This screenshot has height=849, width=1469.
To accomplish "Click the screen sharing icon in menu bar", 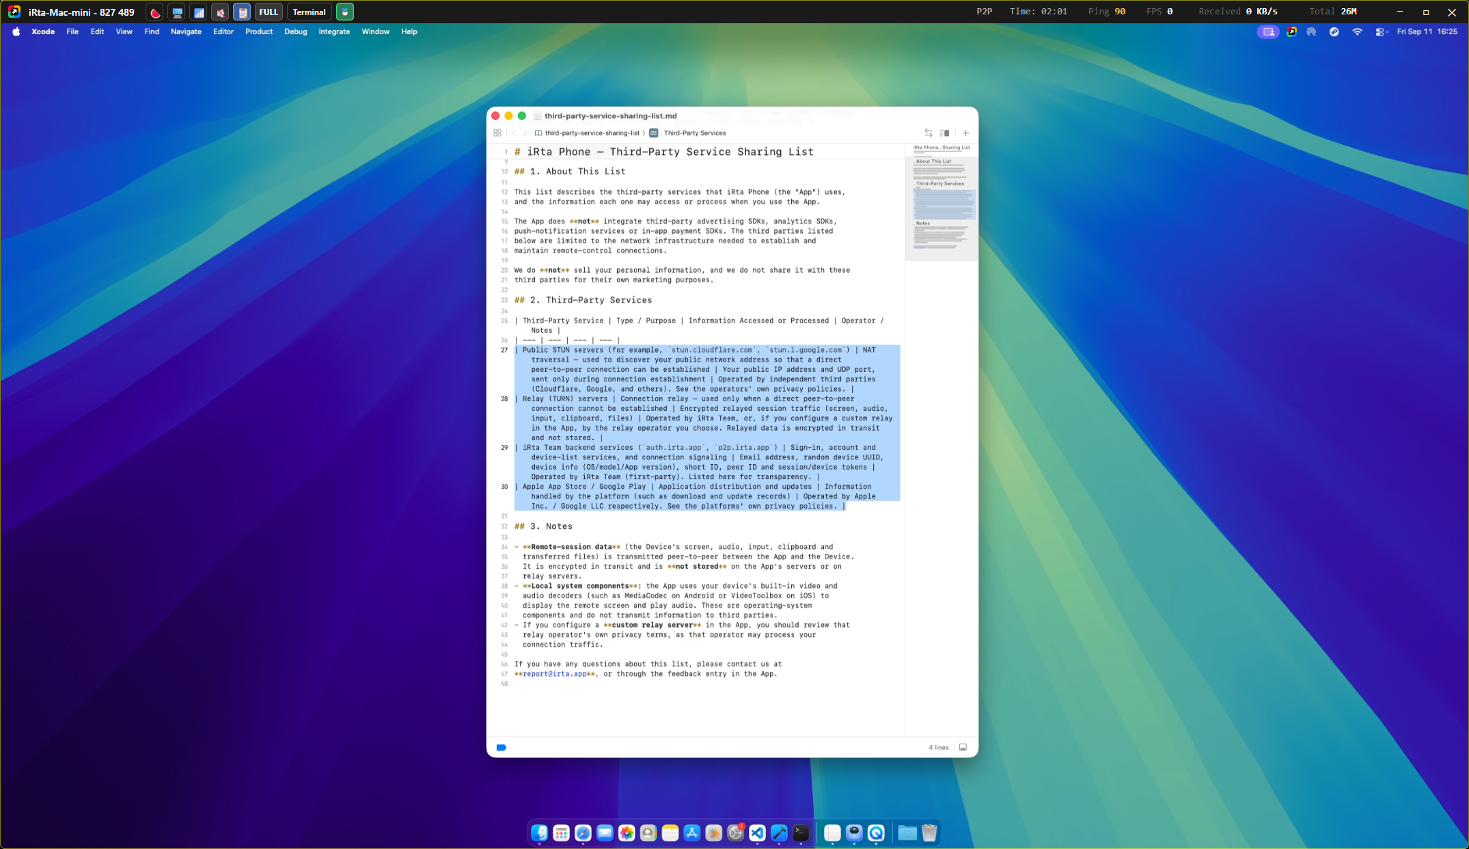I will [1268, 31].
